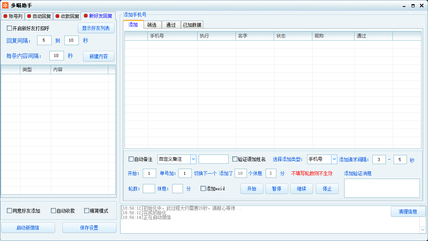Expand the 自定义备注 dropdown
This screenshot has height=241, width=428.
(193, 159)
